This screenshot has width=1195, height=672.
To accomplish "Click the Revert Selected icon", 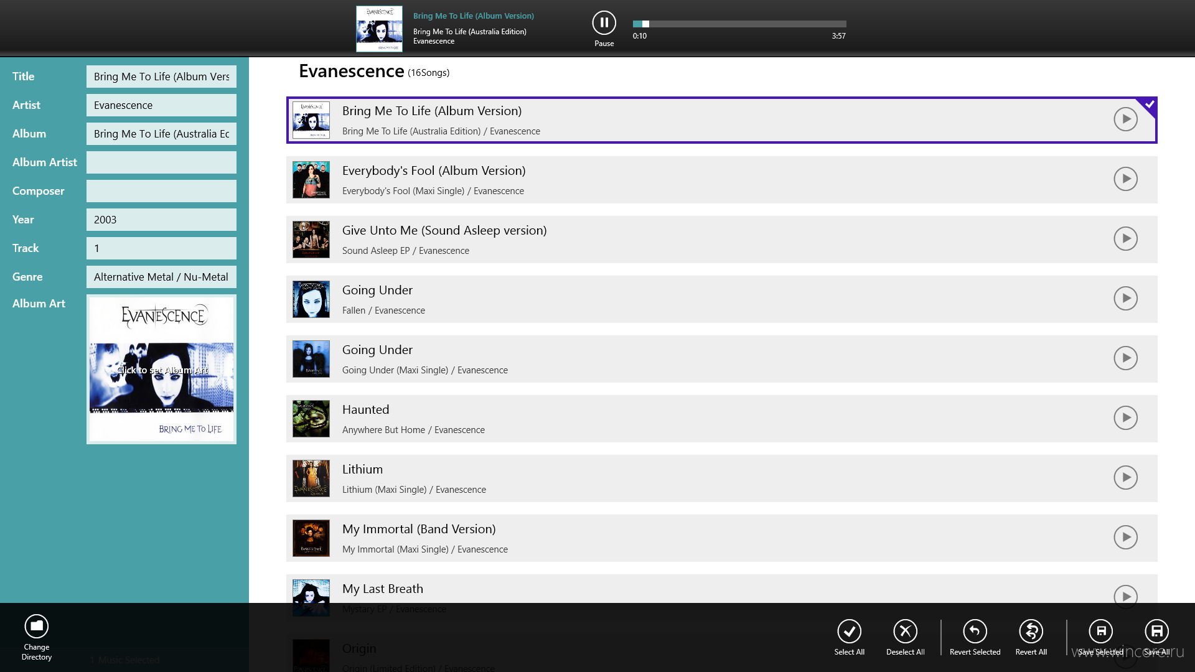I will point(975,631).
